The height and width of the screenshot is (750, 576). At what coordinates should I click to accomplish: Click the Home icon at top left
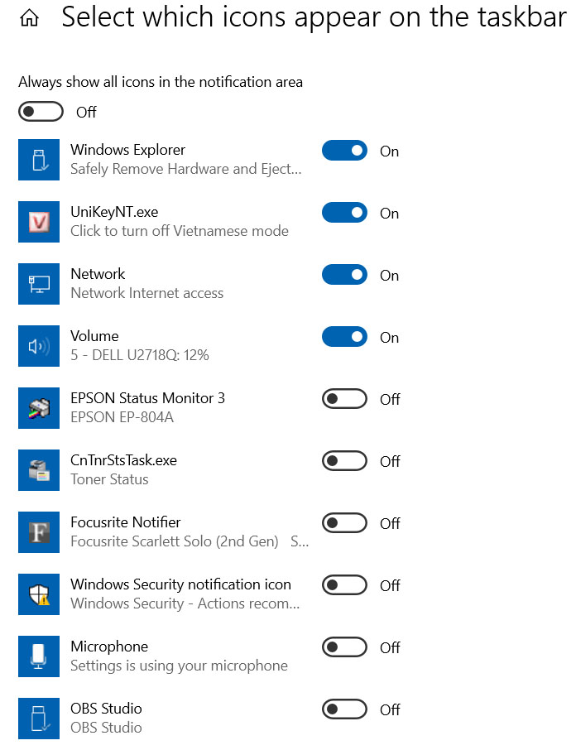point(29,18)
